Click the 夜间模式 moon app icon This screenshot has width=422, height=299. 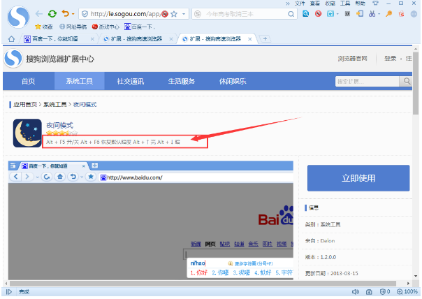(27, 133)
